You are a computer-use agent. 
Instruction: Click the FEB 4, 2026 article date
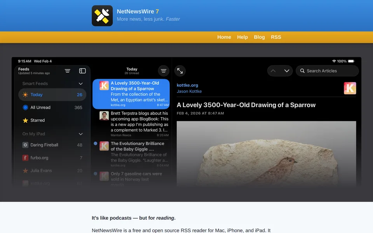coord(200,113)
